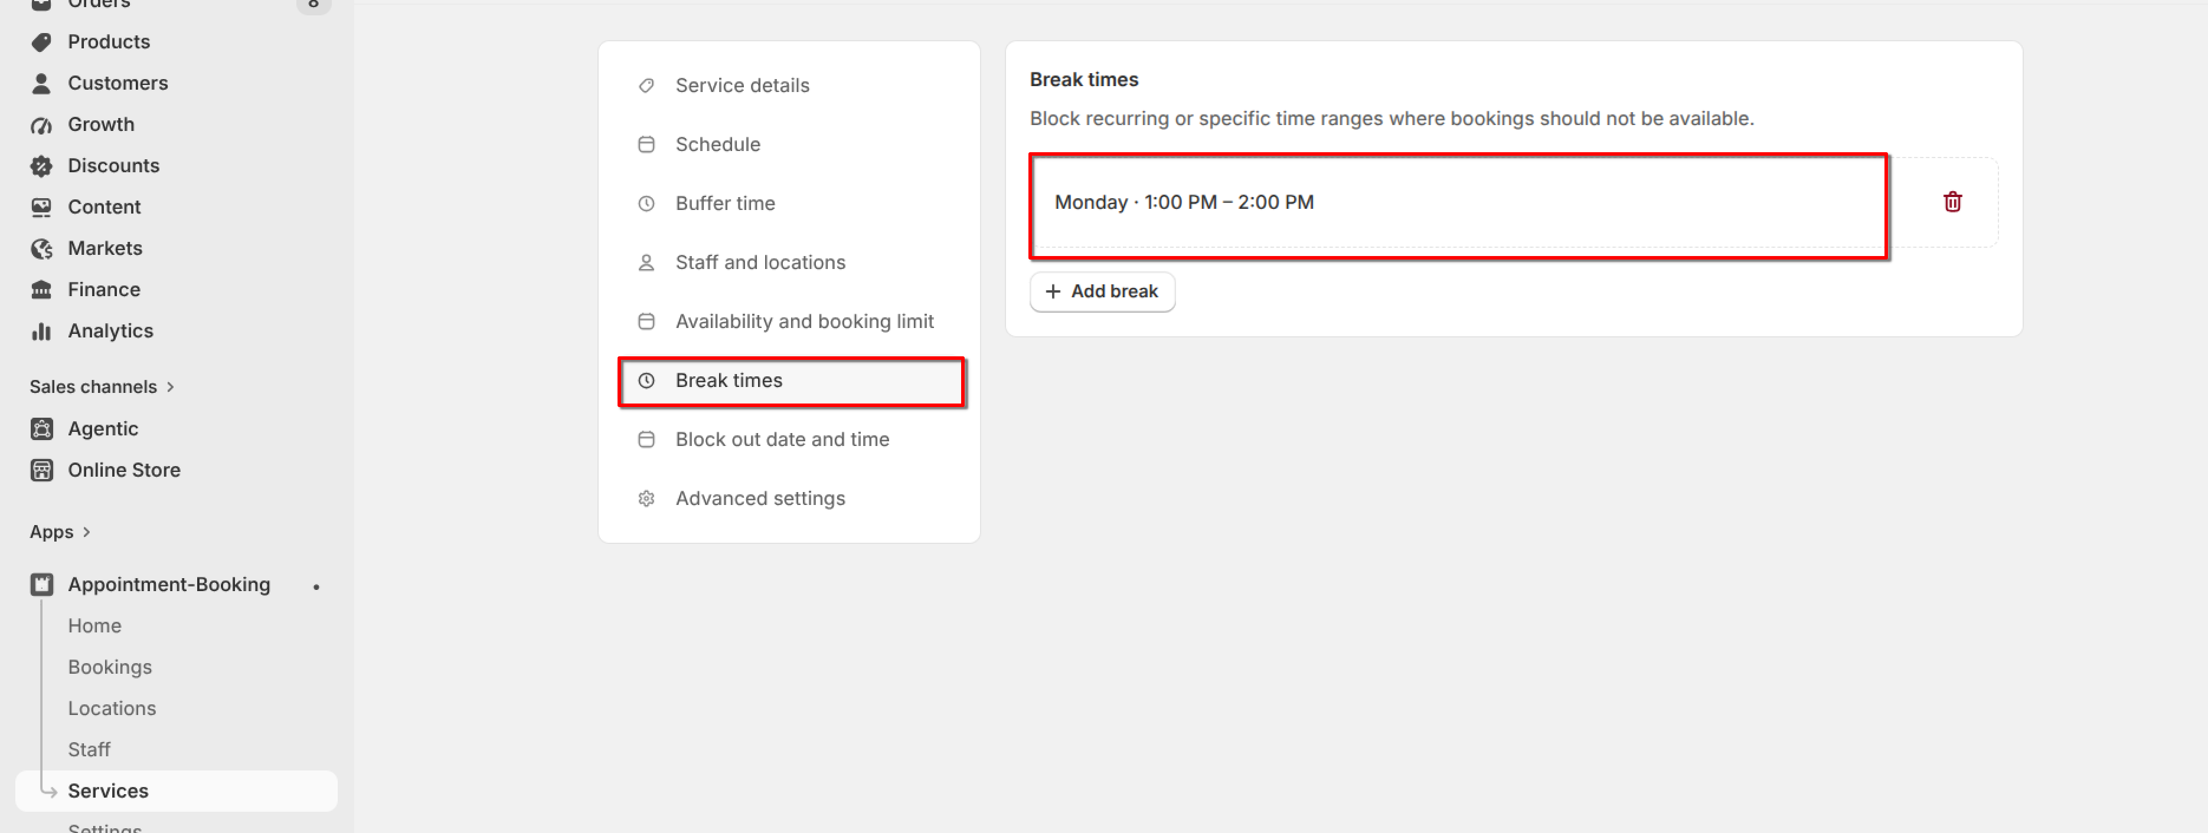Open Staff under Appointment-Booking
Image resolution: width=2208 pixels, height=833 pixels.
click(89, 750)
